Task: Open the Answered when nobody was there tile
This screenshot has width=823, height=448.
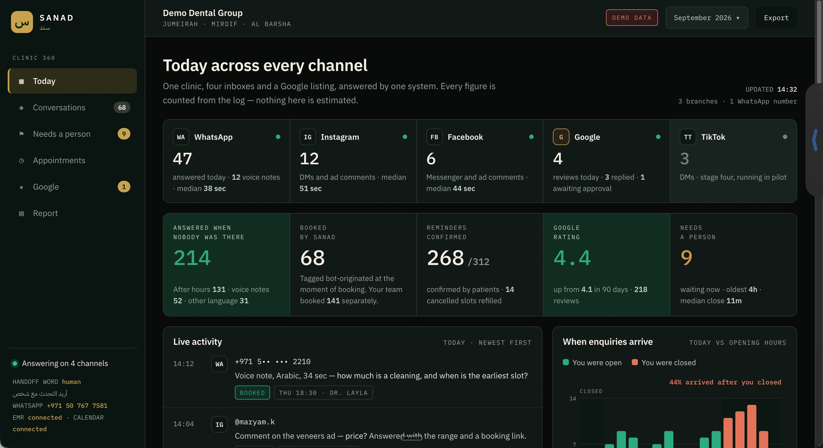Action: point(227,265)
